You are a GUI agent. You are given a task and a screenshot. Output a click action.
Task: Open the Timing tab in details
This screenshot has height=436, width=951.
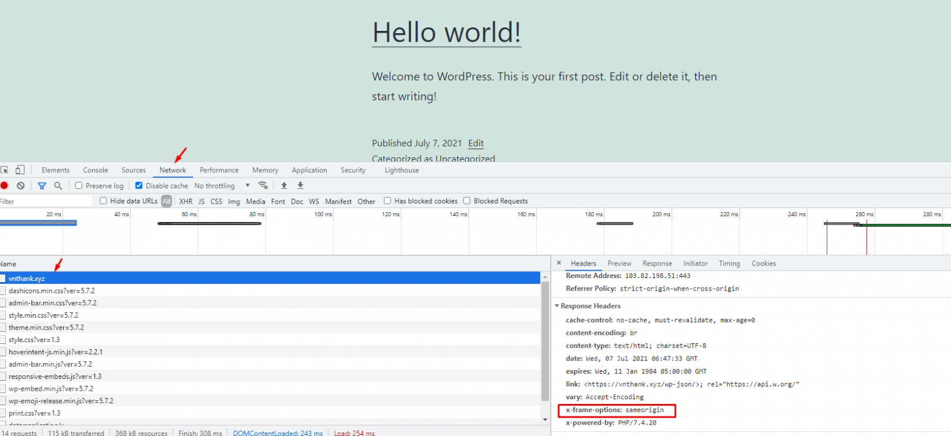[729, 264]
